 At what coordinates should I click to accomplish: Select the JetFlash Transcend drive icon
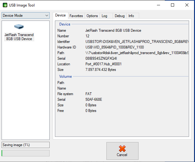(19, 26)
